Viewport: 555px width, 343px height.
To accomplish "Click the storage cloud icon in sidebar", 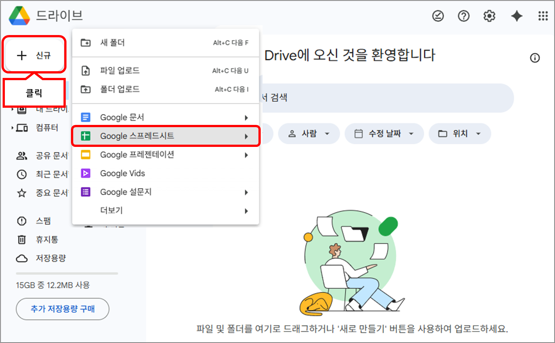I will [x=22, y=258].
